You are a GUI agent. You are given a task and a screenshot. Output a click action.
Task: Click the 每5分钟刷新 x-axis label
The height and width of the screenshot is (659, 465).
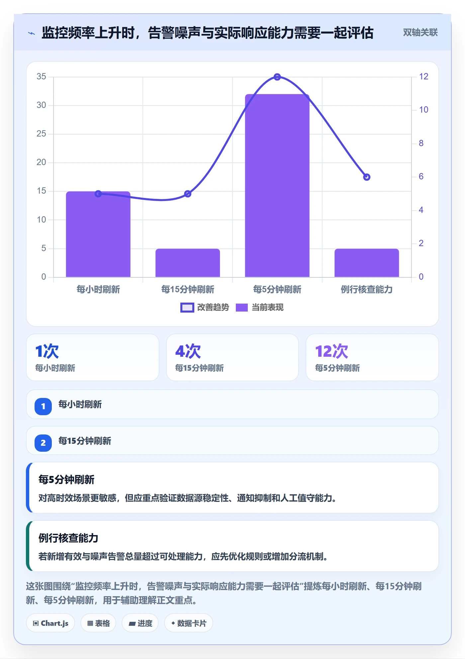(277, 290)
